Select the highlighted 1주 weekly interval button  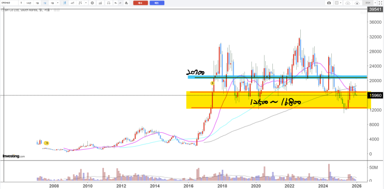(x=44, y=3)
